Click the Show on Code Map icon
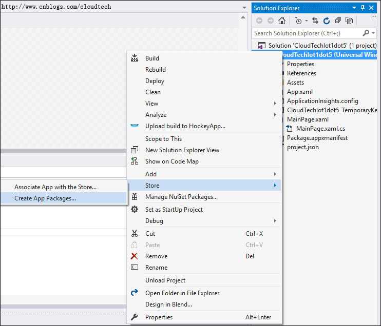This screenshot has height=326, width=381. coord(135,161)
